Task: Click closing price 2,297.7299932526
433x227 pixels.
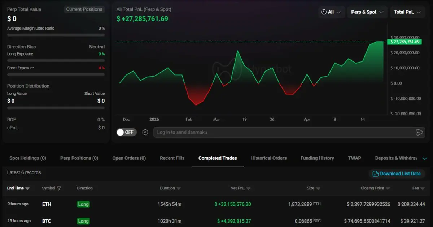Action: pos(368,204)
